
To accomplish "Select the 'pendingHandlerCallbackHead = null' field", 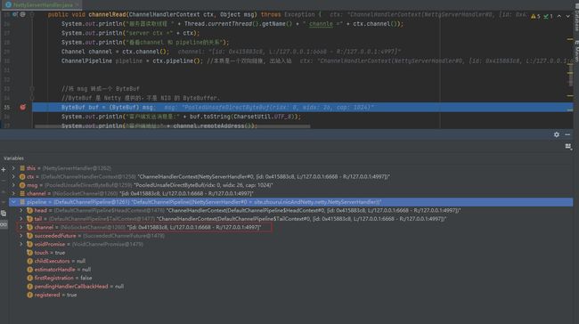I will pyautogui.click(x=291, y=287).
